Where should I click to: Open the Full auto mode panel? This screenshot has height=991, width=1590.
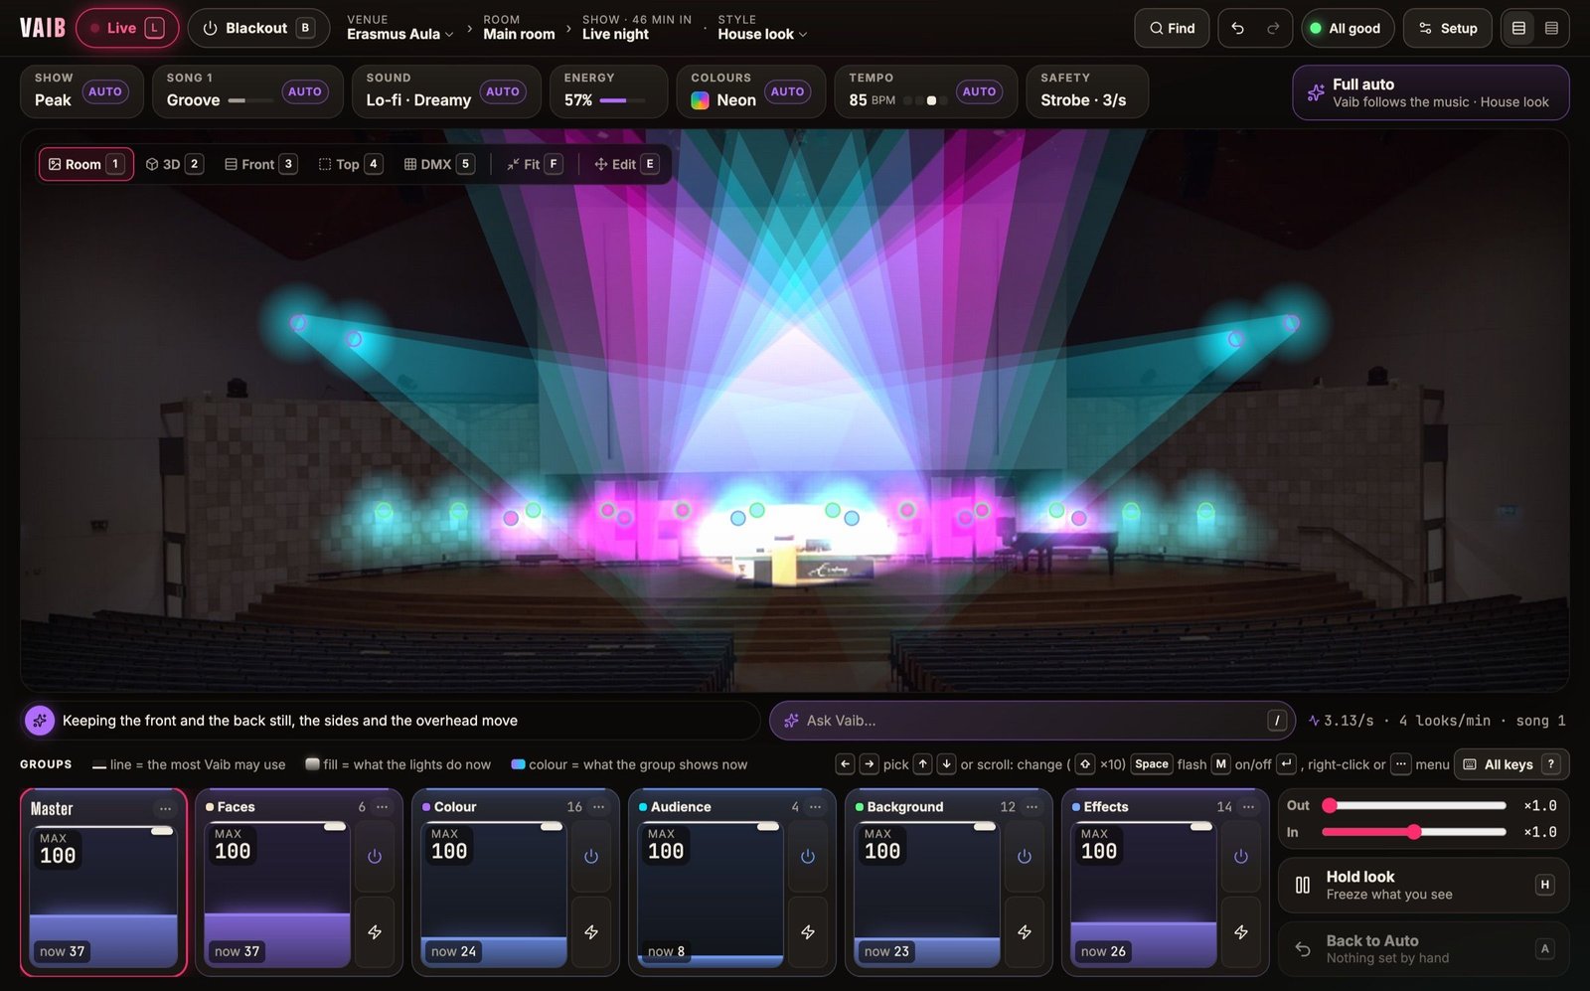pyautogui.click(x=1430, y=92)
